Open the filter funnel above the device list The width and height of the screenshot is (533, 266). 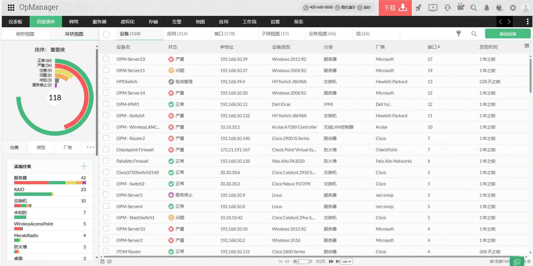tap(458, 33)
